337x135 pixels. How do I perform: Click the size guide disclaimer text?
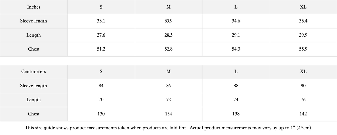point(168,128)
